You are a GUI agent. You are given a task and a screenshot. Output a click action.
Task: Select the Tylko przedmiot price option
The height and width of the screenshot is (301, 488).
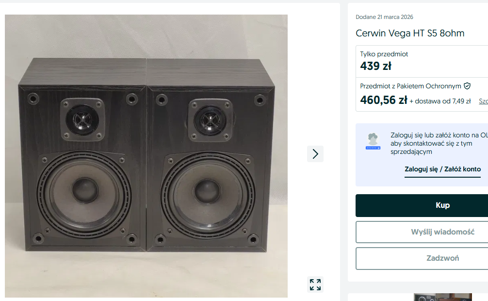[x=422, y=61]
